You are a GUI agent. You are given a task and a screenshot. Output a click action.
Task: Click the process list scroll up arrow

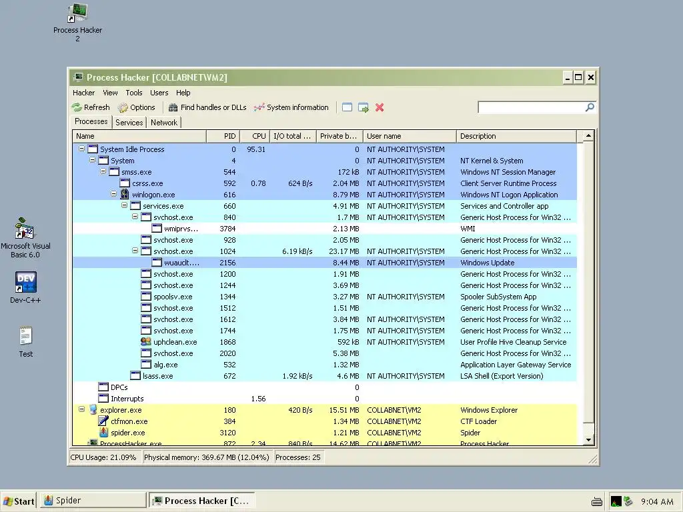(588, 136)
